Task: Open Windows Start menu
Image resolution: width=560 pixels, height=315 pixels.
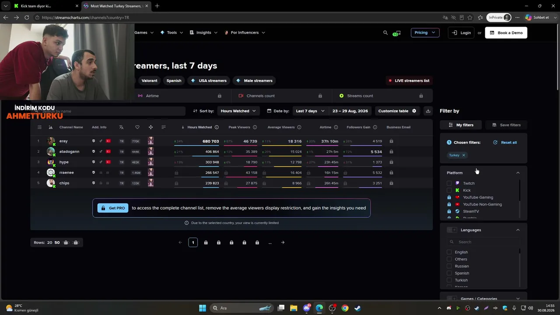Action: (x=203, y=308)
